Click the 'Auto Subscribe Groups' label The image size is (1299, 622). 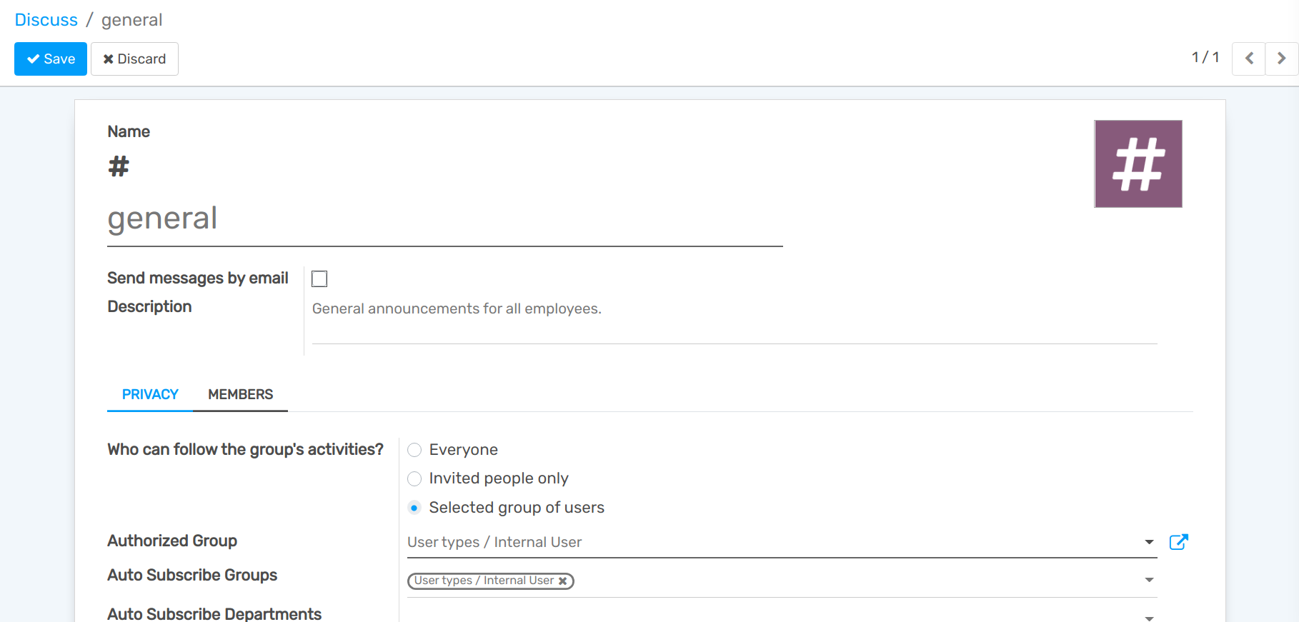click(x=192, y=575)
